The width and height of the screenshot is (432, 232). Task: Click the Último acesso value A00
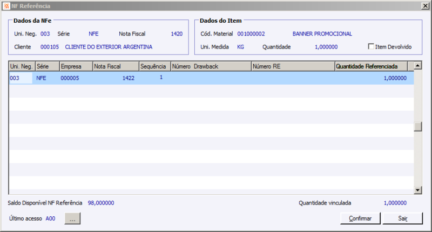tap(50, 219)
